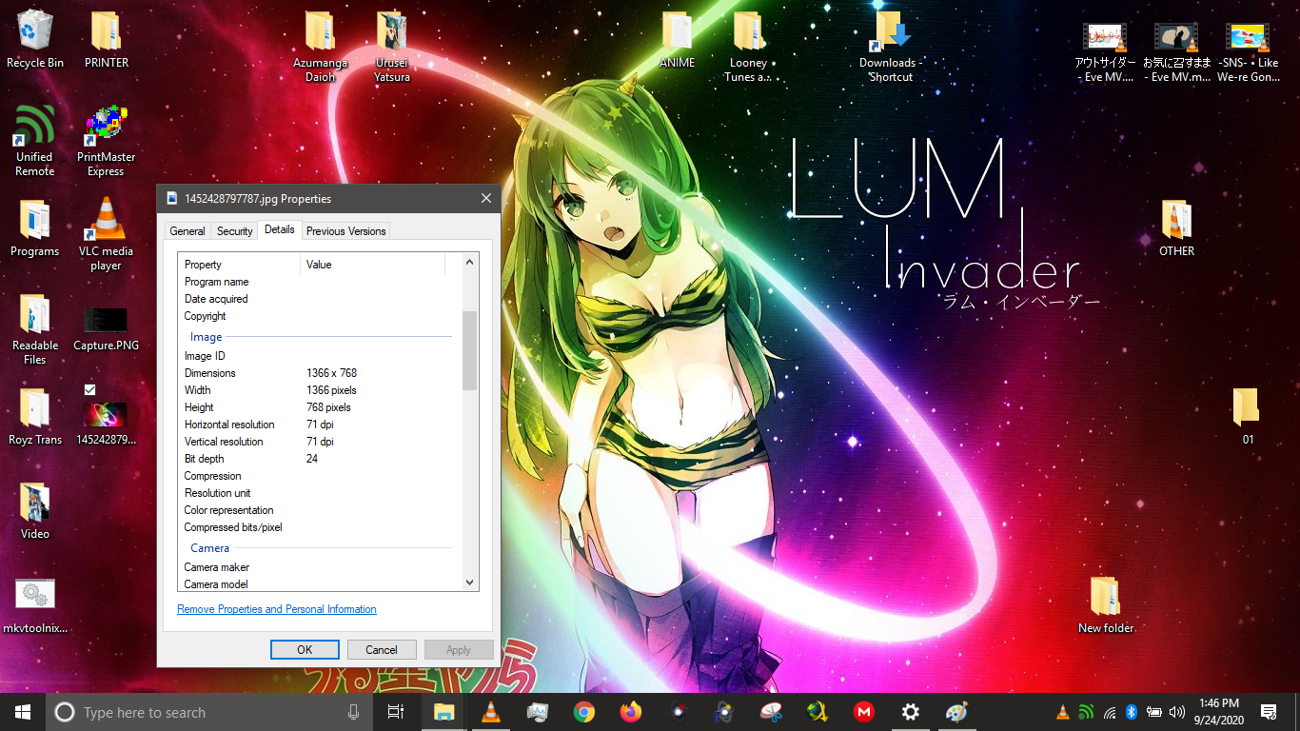Select the -SNS- Like We-re Gon video

point(1248,53)
